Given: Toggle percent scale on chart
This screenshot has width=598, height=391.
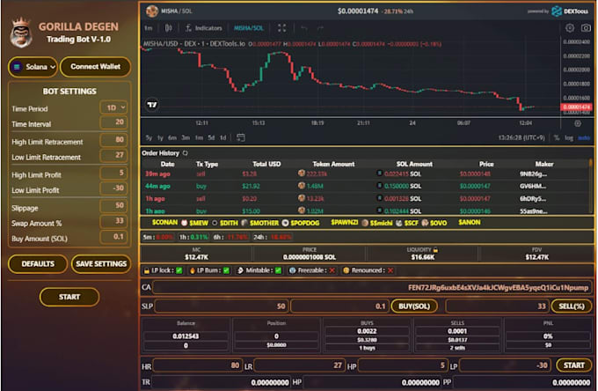Looking at the screenshot, I should tap(557, 137).
